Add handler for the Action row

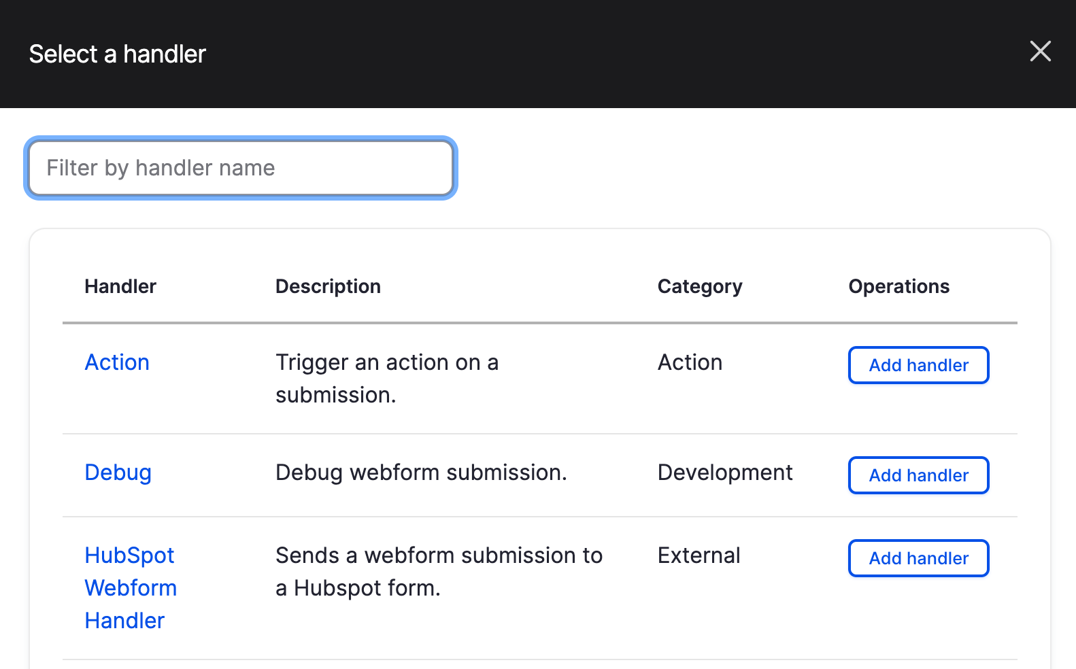coord(918,365)
